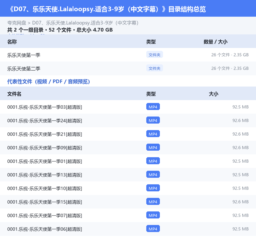Click the 大小 column header of file table
The image size is (256, 244).
click(214, 94)
